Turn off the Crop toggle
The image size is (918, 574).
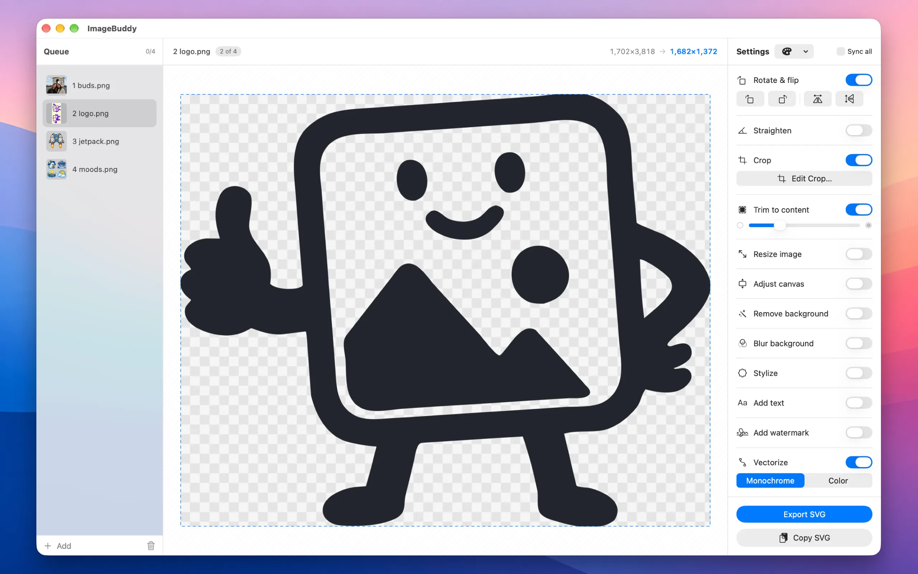pyautogui.click(x=858, y=160)
